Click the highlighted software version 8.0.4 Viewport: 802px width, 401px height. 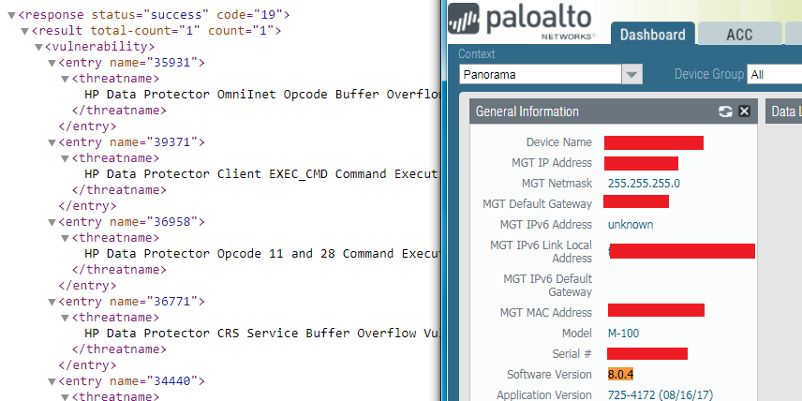[620, 375]
